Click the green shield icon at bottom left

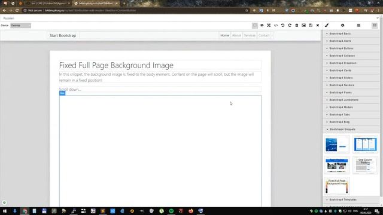coord(4,203)
